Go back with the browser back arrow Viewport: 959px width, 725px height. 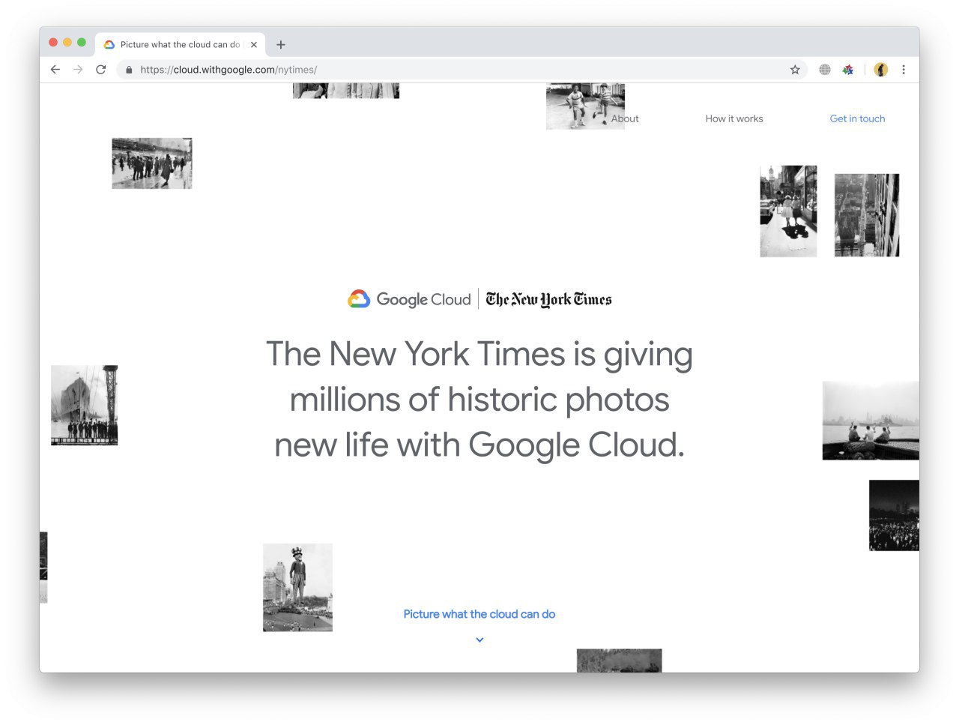[x=55, y=70]
